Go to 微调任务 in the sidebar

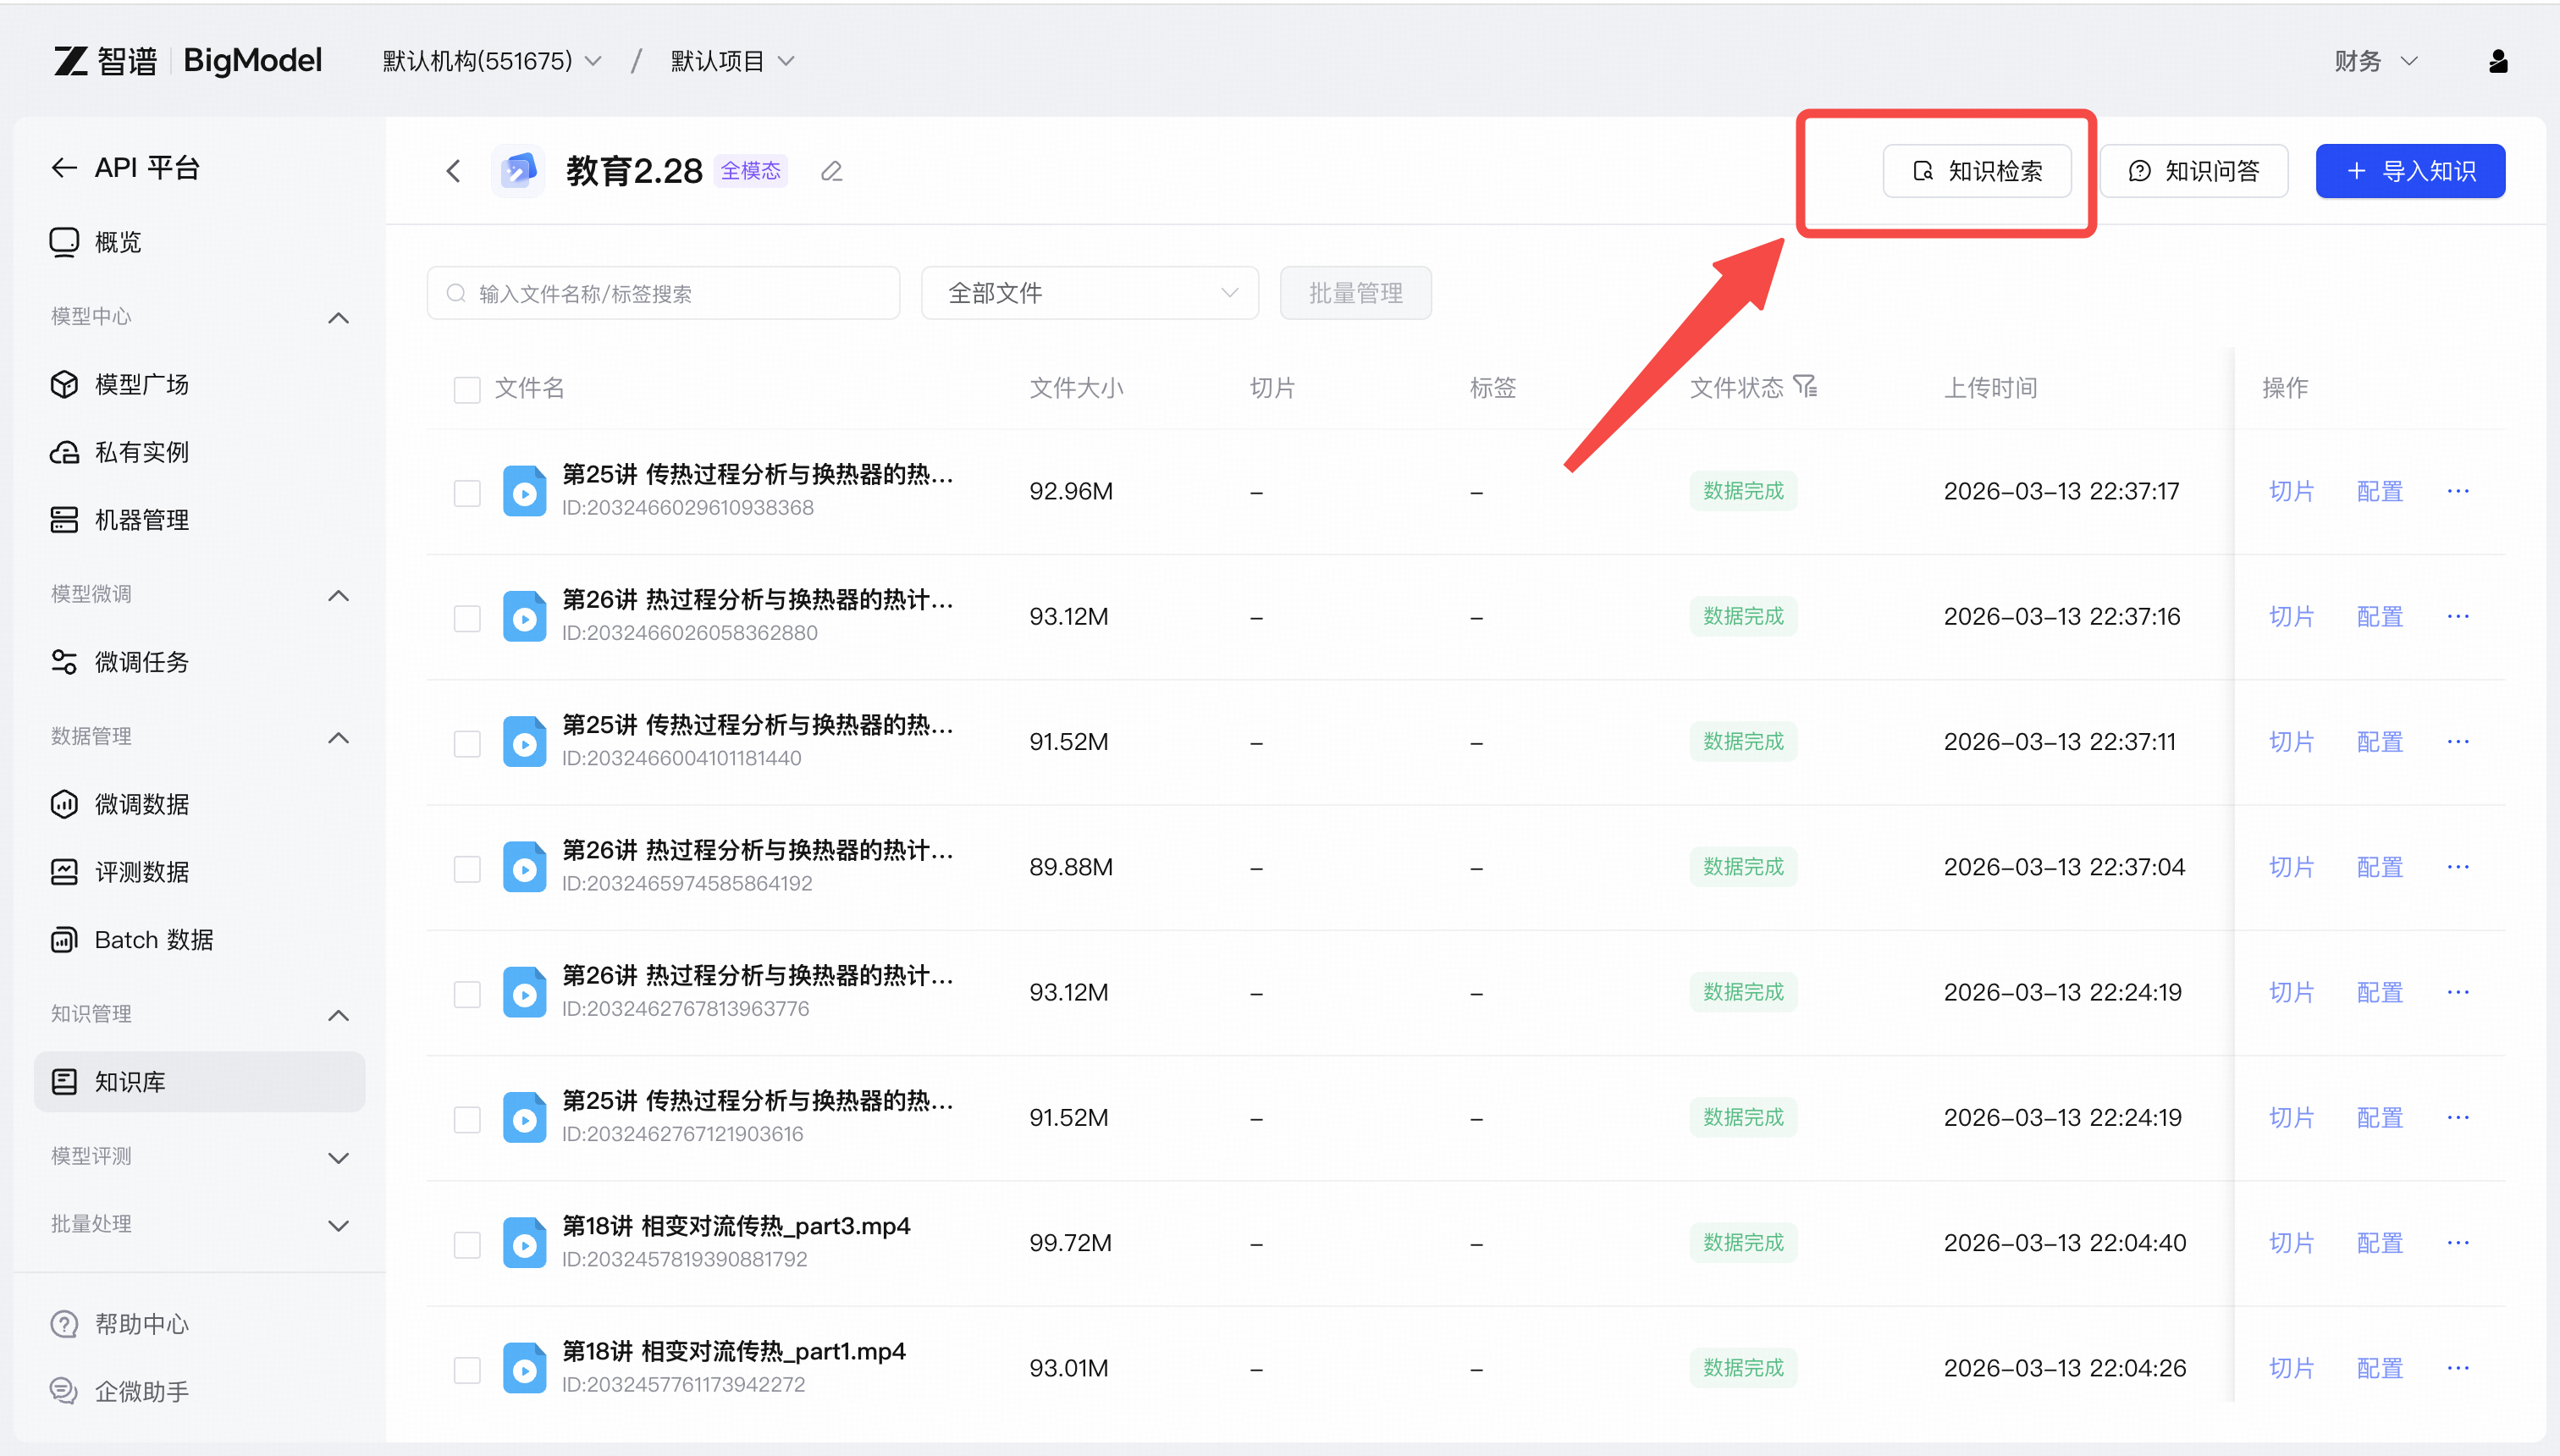pos(141,662)
